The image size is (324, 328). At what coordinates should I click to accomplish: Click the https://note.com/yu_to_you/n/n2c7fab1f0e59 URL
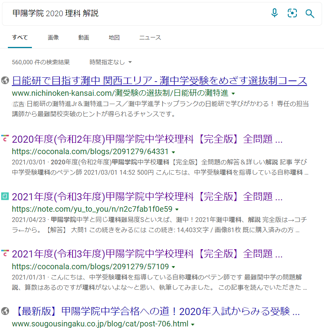[92, 209]
